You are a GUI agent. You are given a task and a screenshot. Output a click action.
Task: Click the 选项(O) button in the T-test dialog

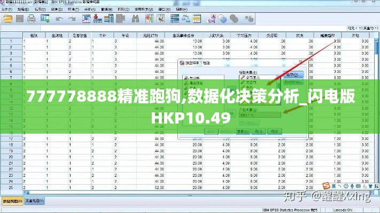293,75
